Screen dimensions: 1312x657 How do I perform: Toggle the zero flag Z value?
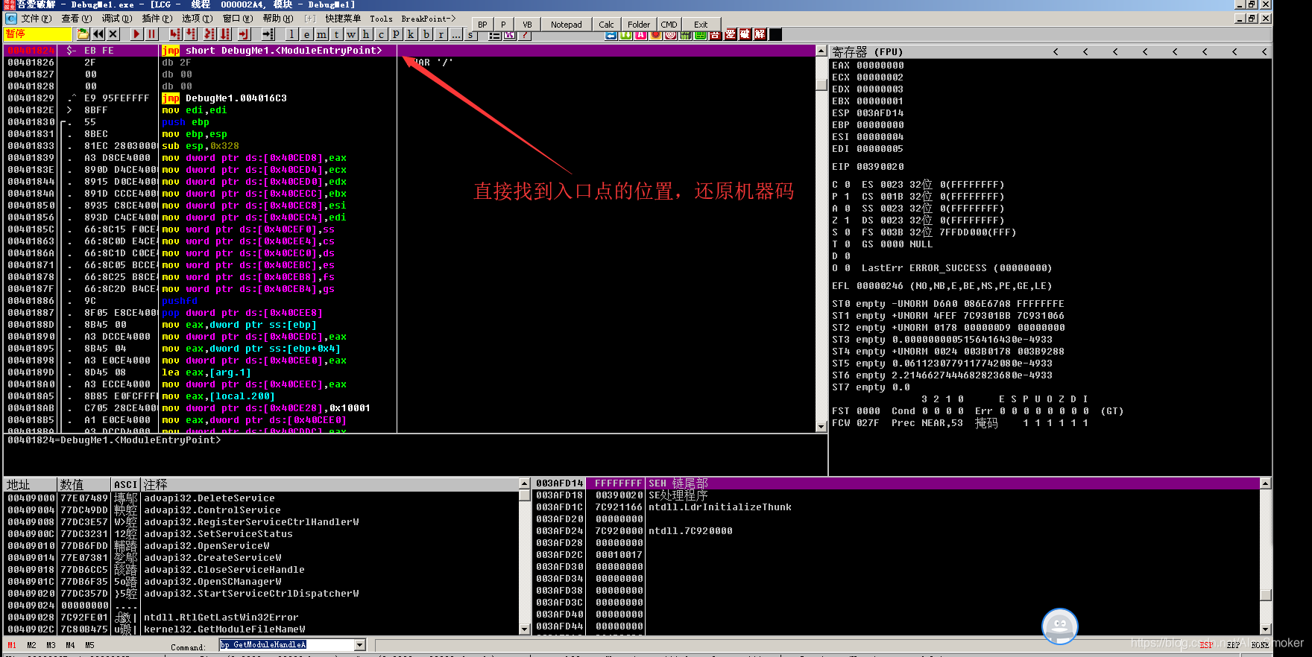[848, 220]
